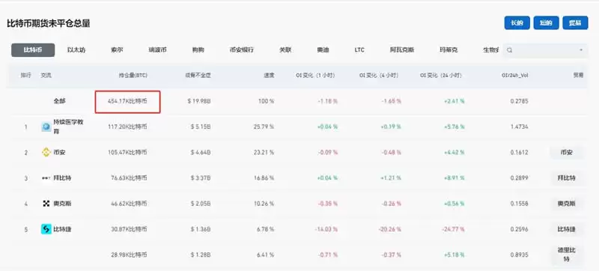This screenshot has width=599, height=271.
Task: Click the 454.17K比特币 total cell
Action: pyautogui.click(x=127, y=102)
